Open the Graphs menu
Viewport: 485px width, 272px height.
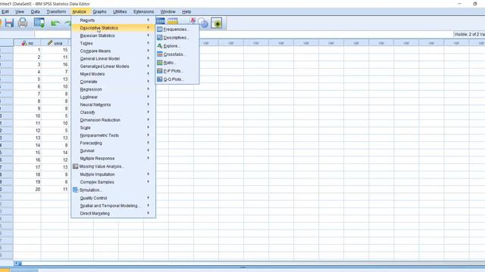click(x=99, y=12)
